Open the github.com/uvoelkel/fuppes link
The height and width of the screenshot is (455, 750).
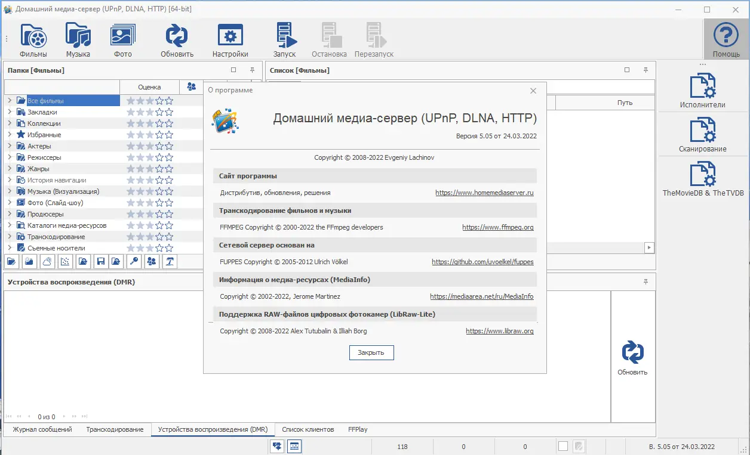[x=482, y=262]
